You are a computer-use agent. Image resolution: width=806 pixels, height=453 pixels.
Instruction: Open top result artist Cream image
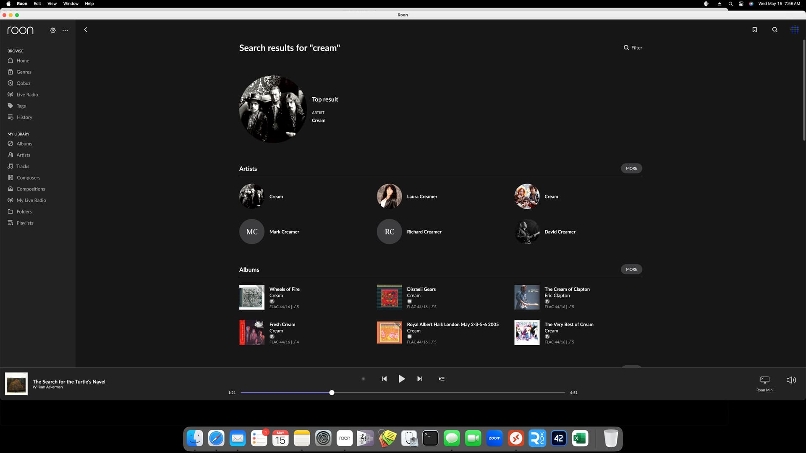click(273, 109)
